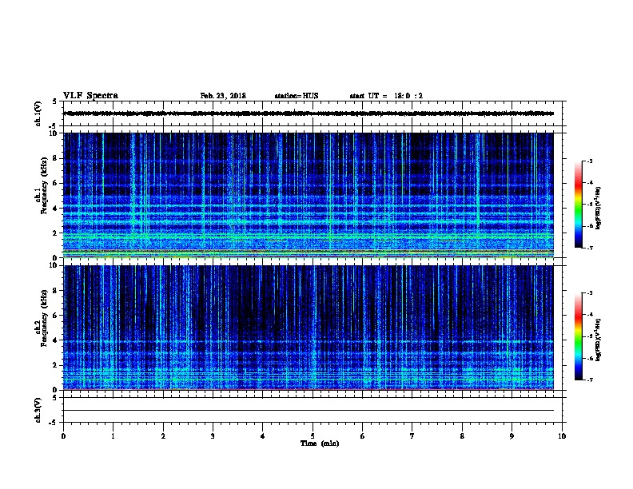633x489 pixels.
Task: Click the ch.1 spectrogram color bar
Action: [x=578, y=205]
